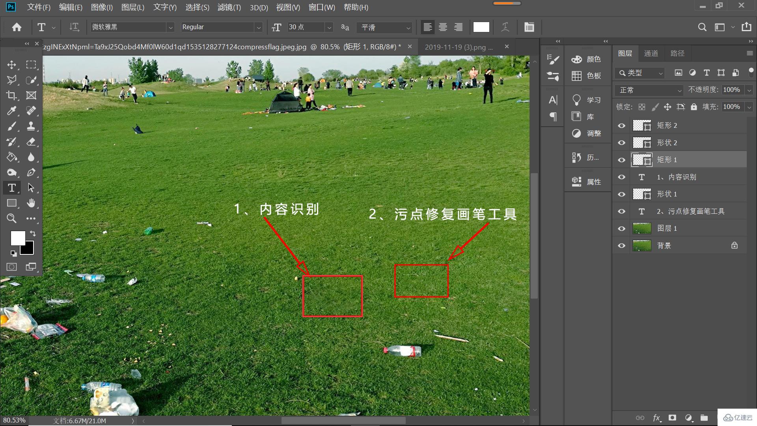
Task: Hide the 形状 2 layer
Action: pos(622,143)
